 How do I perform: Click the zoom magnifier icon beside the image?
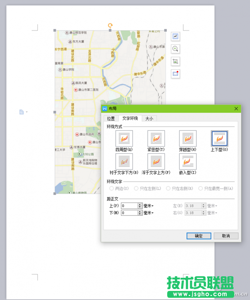176,49
